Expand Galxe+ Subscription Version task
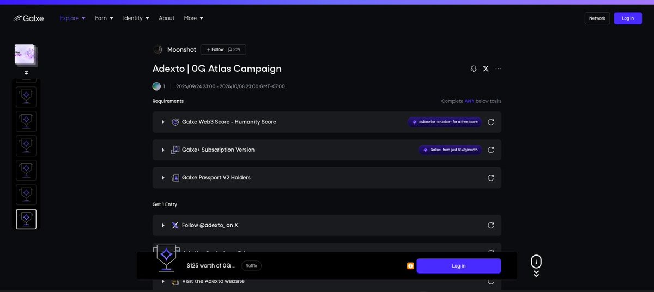 [163, 150]
